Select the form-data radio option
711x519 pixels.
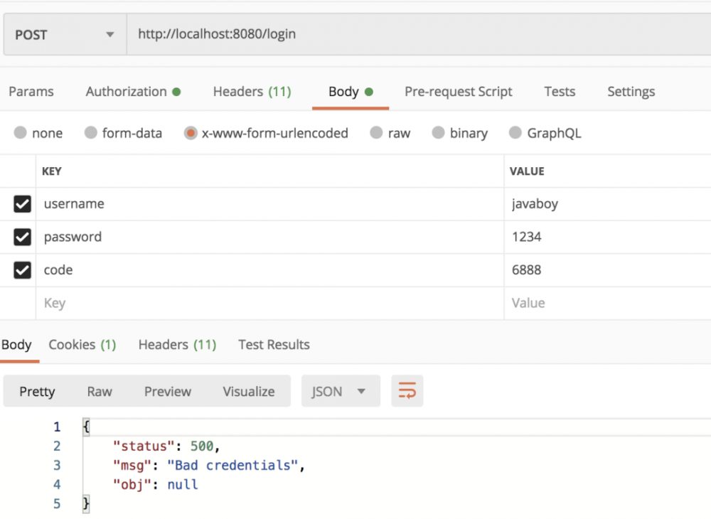pyautogui.click(x=90, y=133)
